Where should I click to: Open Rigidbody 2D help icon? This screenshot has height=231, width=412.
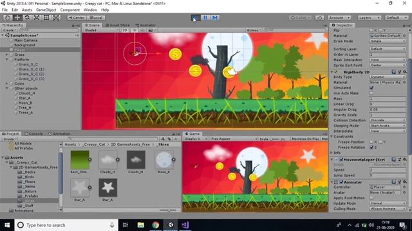tap(393, 72)
